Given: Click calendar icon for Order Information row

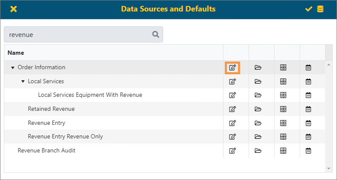Looking at the screenshot, I should click(x=309, y=67).
